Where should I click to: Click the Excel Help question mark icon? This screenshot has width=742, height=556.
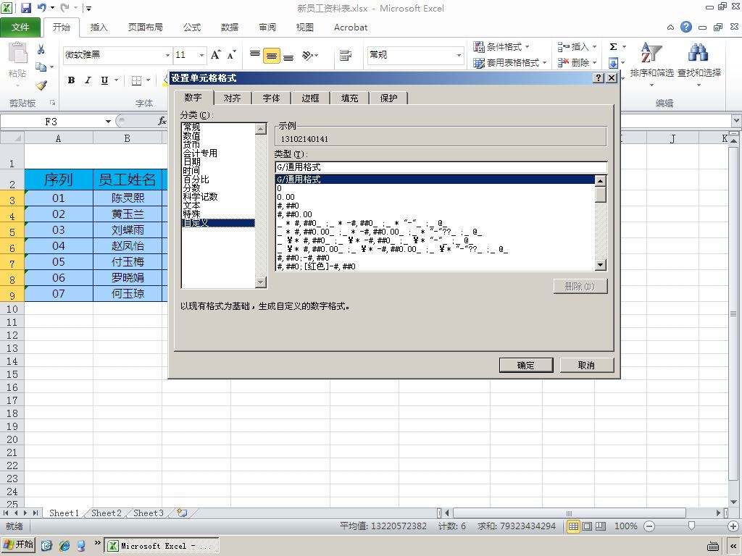[686, 27]
